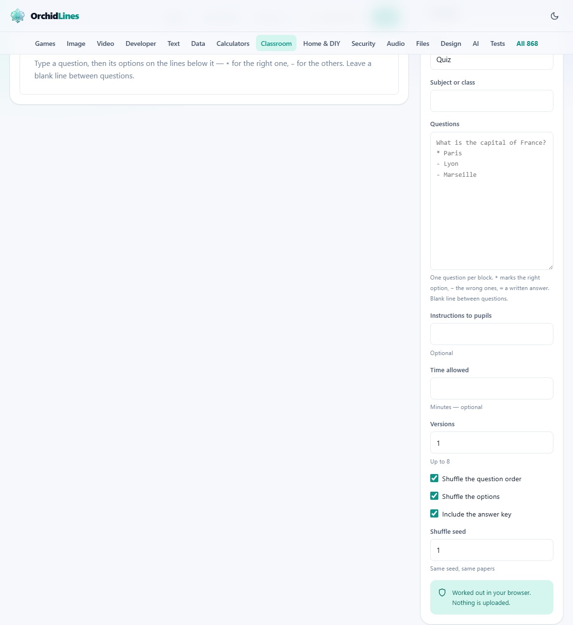Click the 'Minutes — optional' hint text
This screenshot has height=625, width=573.
tap(456, 407)
